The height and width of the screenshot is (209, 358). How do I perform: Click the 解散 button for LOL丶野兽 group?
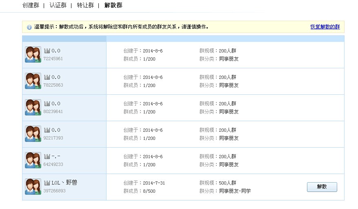pos(322,187)
